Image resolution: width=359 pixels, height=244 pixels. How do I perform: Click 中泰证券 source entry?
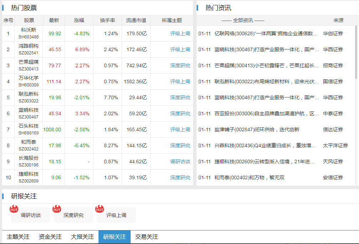tap(333, 113)
